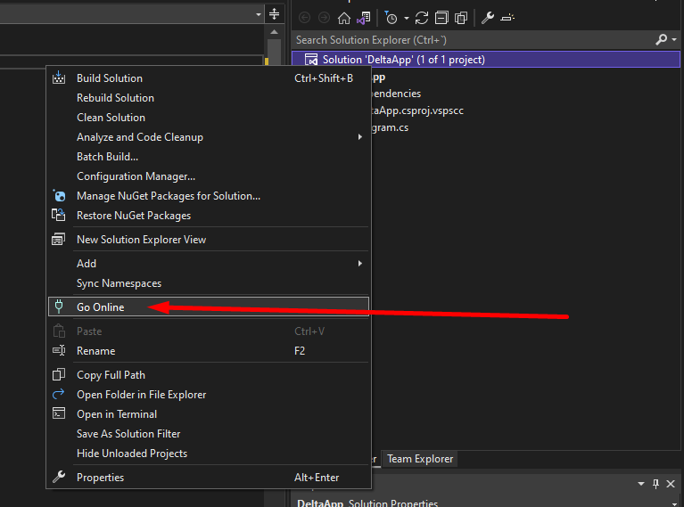
Task: Switch views using the Visual Studio solution icon
Action: [363, 18]
